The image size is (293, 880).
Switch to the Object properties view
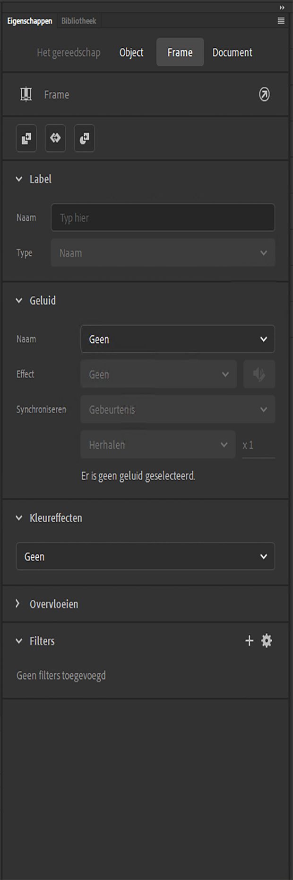click(x=131, y=52)
